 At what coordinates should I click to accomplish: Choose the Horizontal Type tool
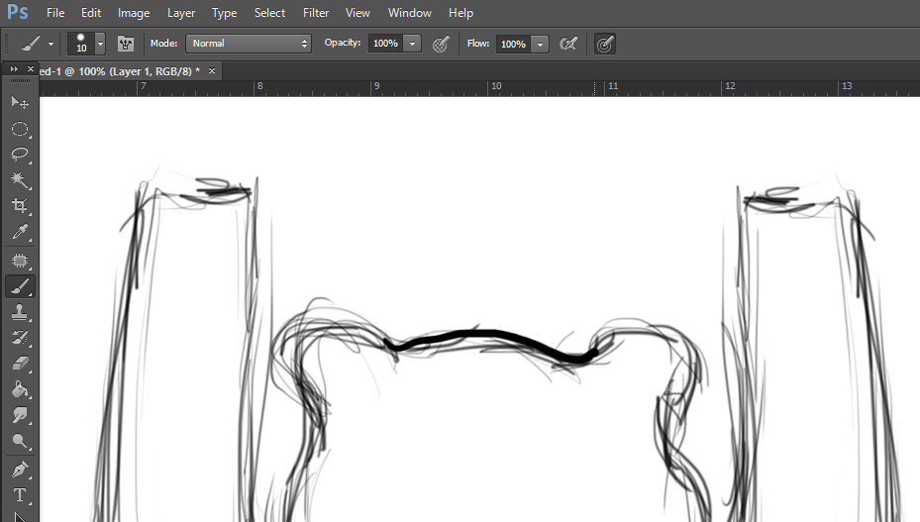point(19,494)
